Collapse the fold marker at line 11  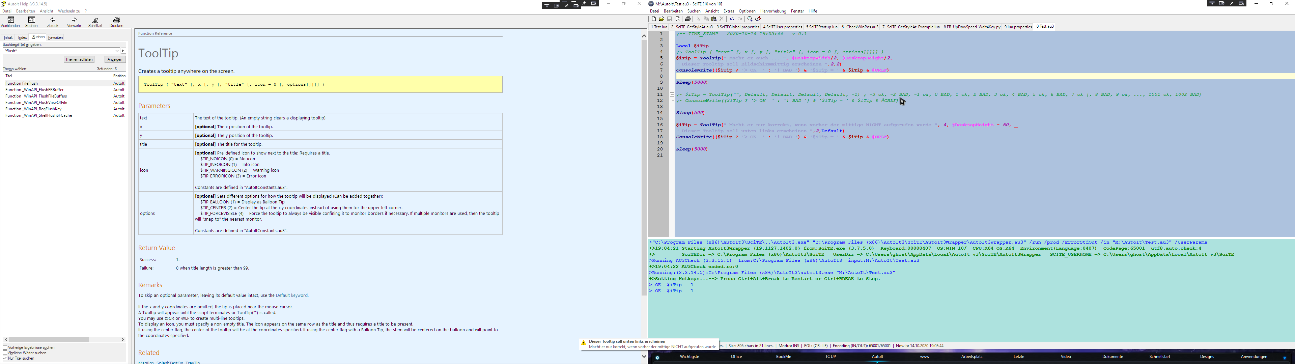point(672,94)
